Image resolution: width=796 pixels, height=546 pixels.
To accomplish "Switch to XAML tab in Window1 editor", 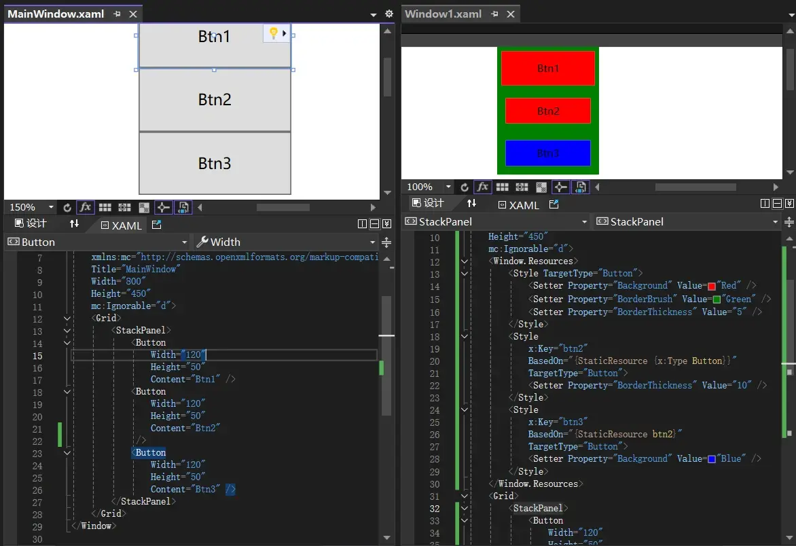I will pos(518,205).
